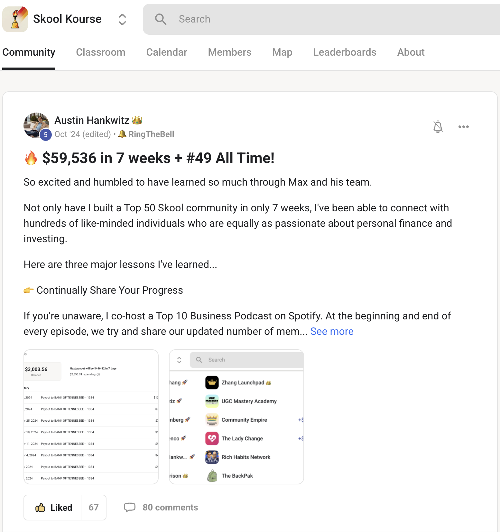Image resolution: width=500 pixels, height=532 pixels.
Task: Go to the Members tab
Action: coord(230,52)
